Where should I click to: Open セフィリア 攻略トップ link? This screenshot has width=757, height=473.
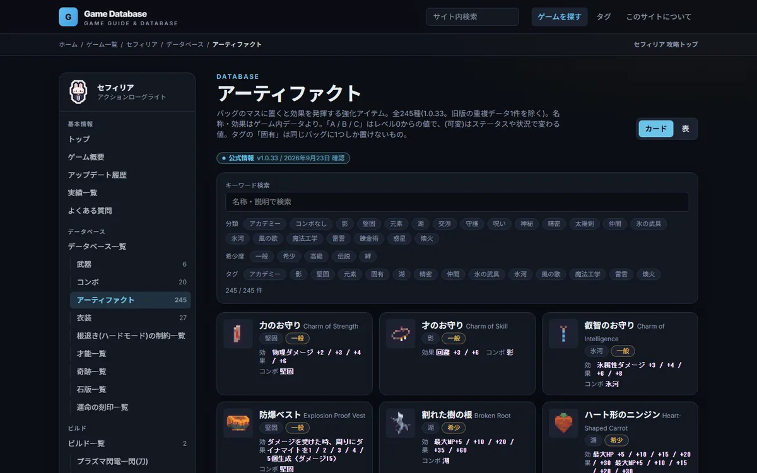[666, 45]
